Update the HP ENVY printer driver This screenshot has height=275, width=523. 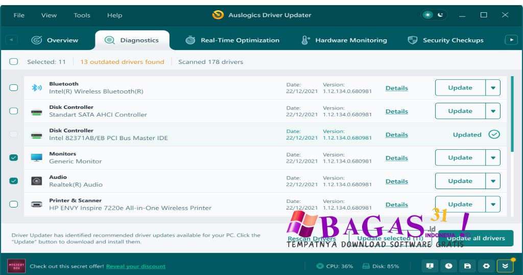[460, 204]
